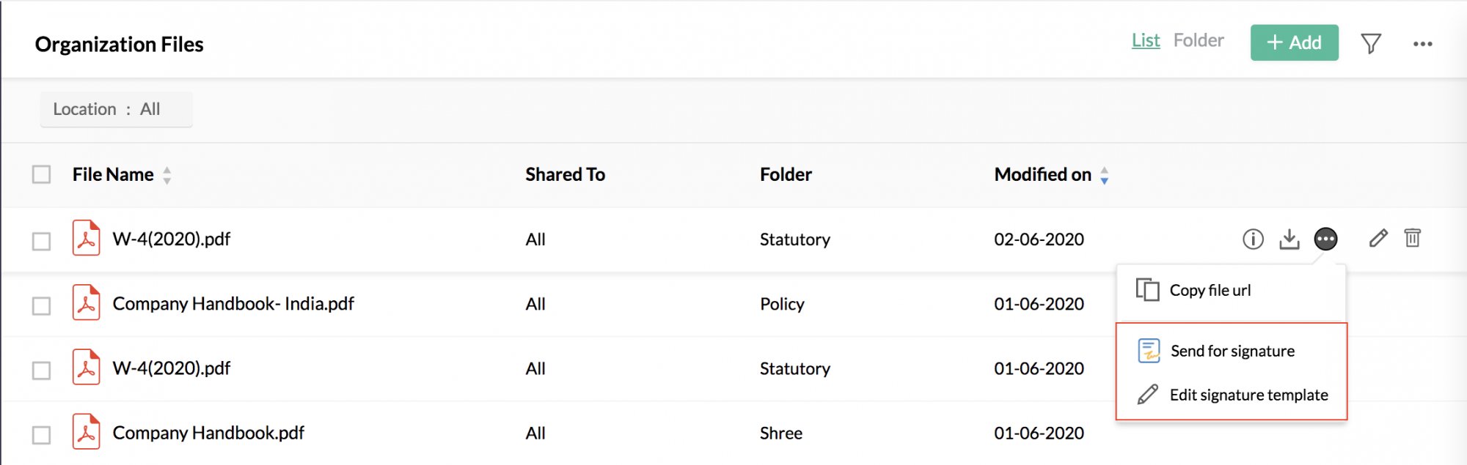Click the dark more-actions circle icon
Viewport: 1467px width, 465px height.
click(x=1325, y=239)
